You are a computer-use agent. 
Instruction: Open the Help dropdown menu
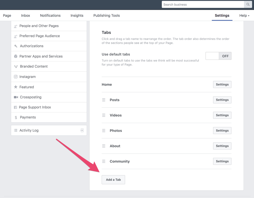pyautogui.click(x=244, y=16)
